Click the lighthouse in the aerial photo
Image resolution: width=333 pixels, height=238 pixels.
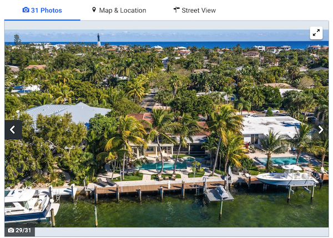[x=99, y=39]
